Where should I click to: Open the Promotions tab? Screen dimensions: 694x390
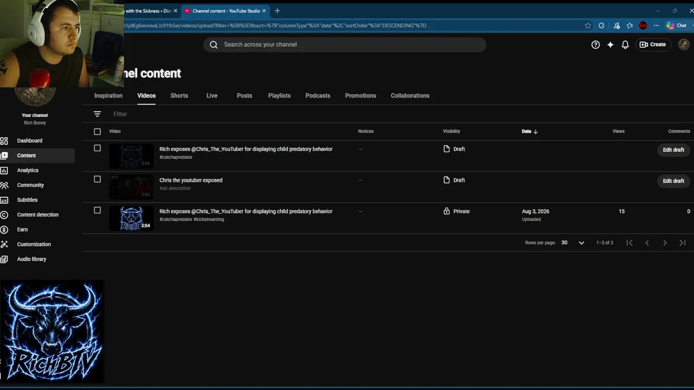(x=361, y=95)
